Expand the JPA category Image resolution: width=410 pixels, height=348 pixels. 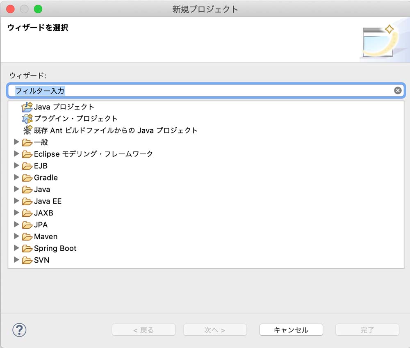pyautogui.click(x=16, y=224)
